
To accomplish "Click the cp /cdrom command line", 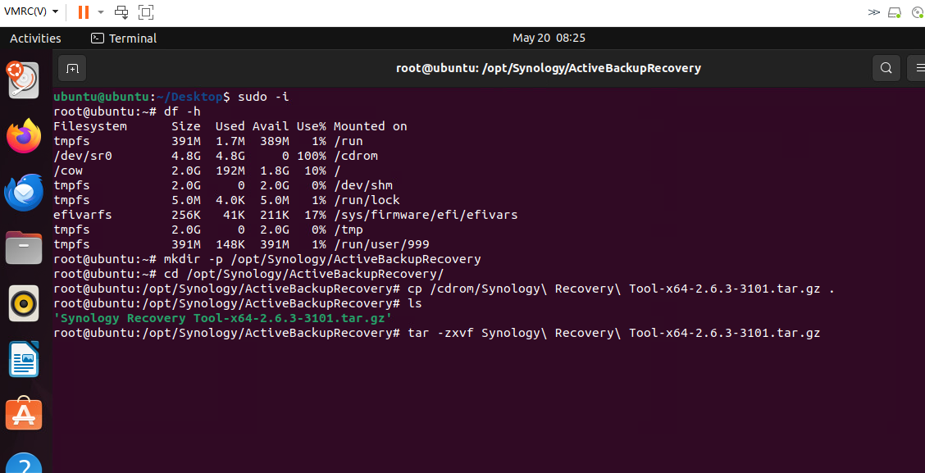I will pos(444,289).
